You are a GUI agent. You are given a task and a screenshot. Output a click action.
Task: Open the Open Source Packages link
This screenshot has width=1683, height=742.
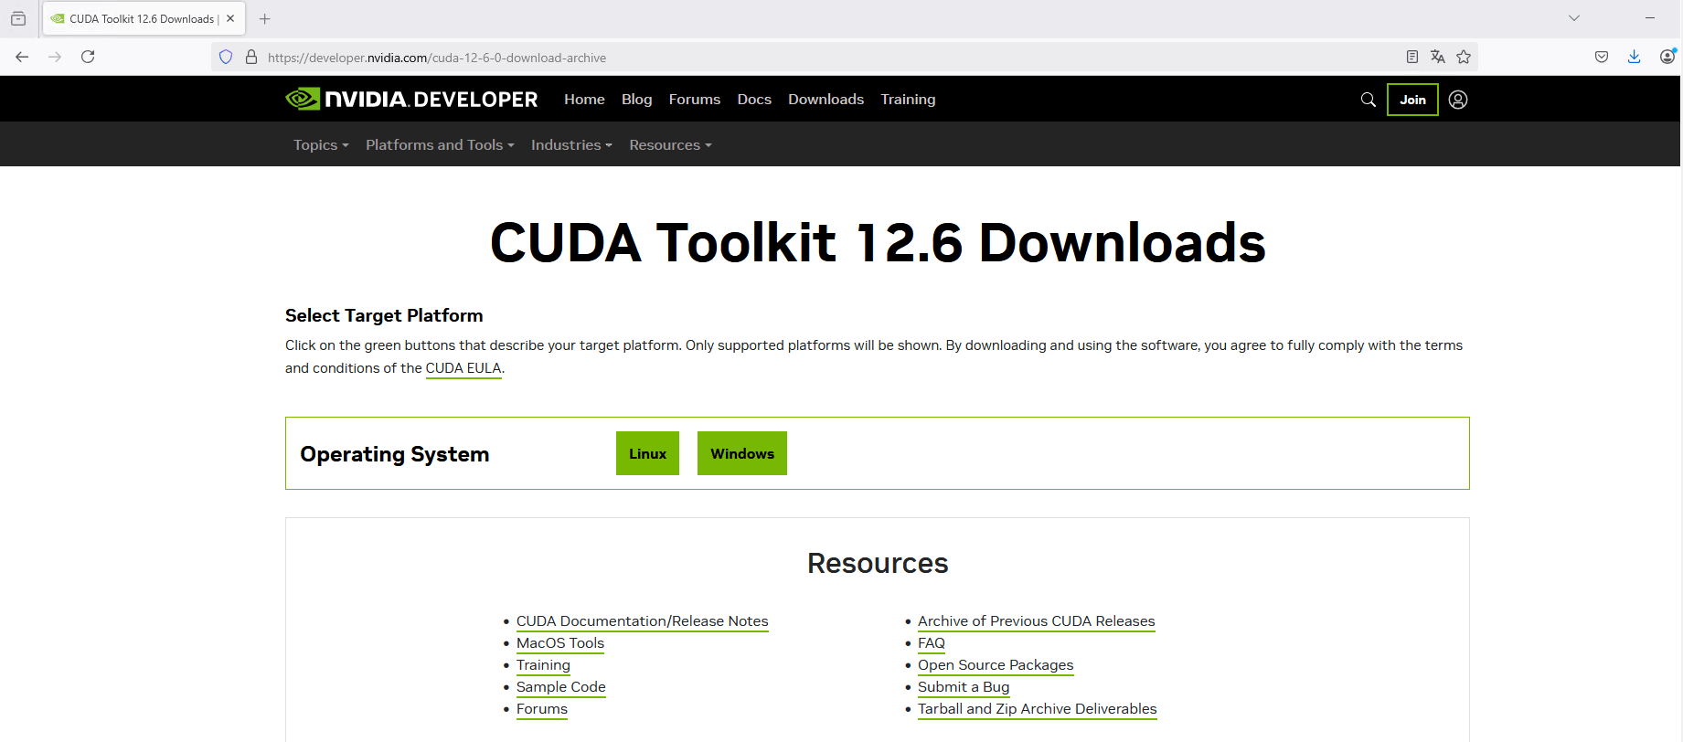996,665
